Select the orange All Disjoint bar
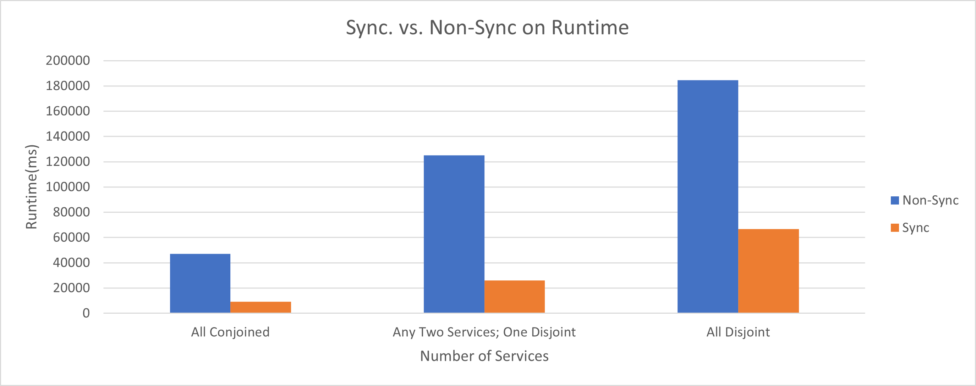This screenshot has height=386, width=976. (x=768, y=270)
